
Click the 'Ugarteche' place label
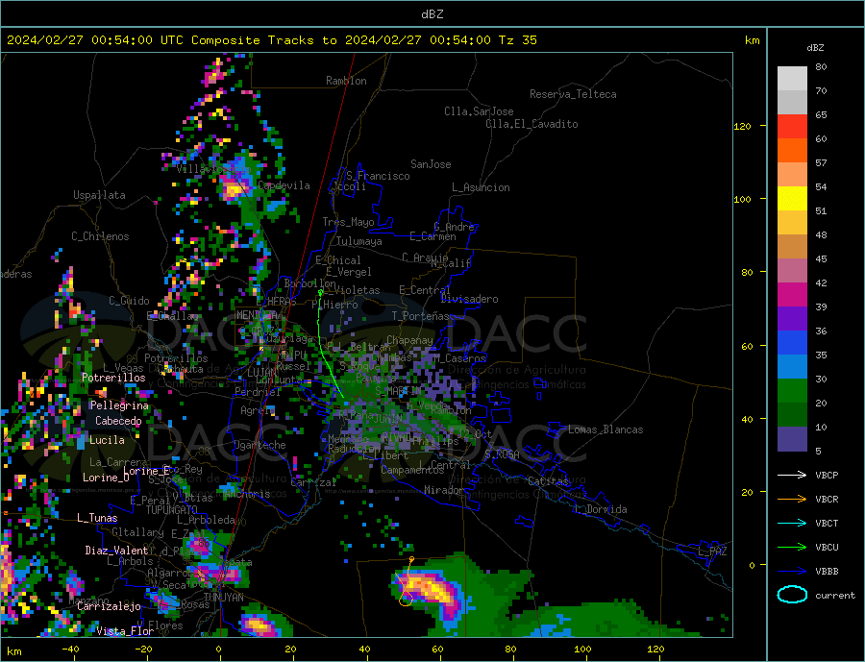tap(259, 445)
